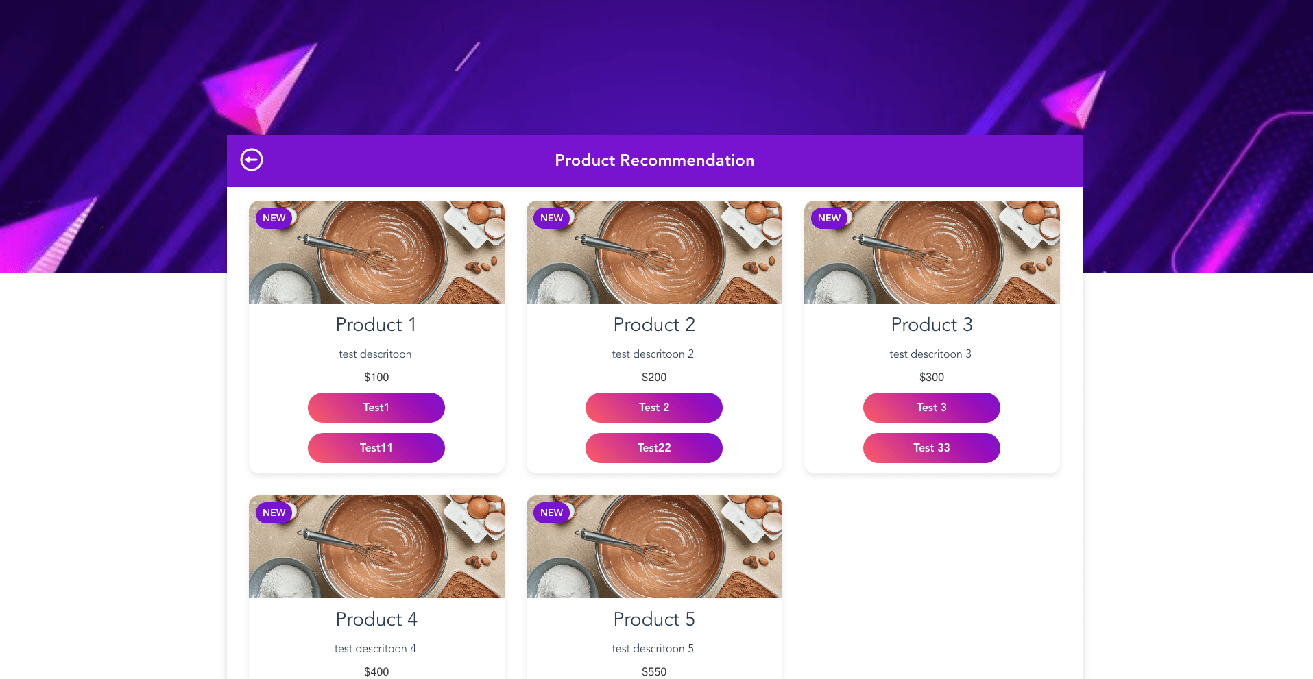The height and width of the screenshot is (679, 1313).
Task: Open the Product 5 image thumbnail
Action: pyautogui.click(x=654, y=547)
